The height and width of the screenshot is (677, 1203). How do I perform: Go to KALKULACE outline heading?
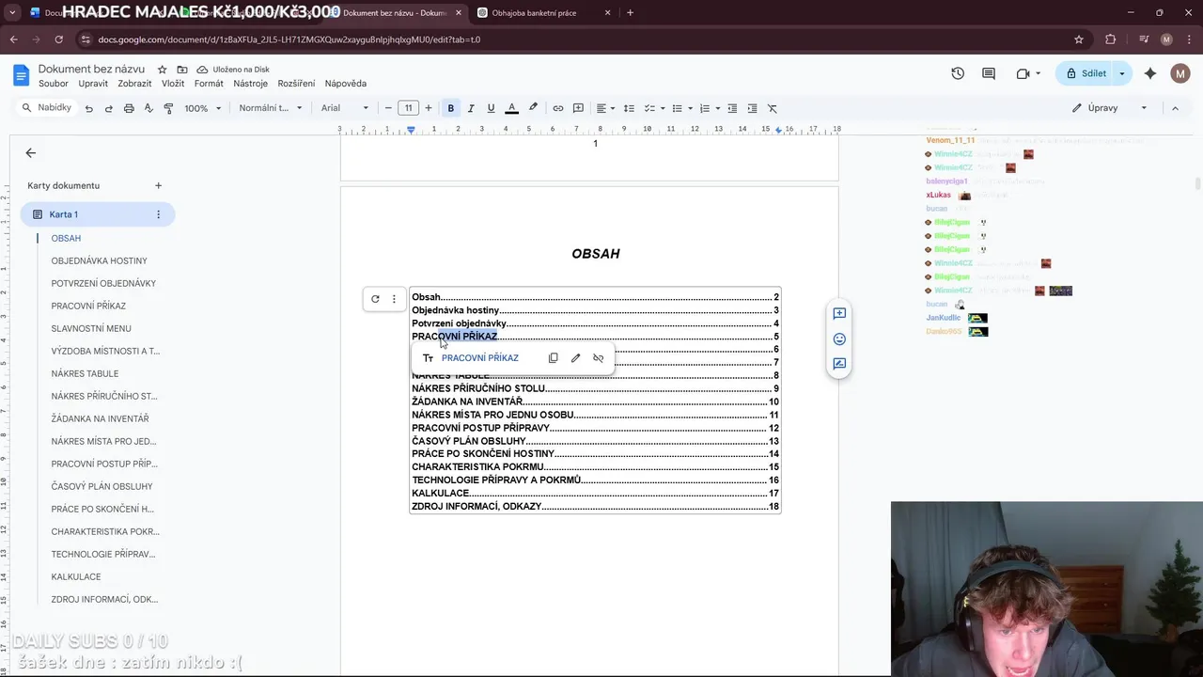(76, 576)
